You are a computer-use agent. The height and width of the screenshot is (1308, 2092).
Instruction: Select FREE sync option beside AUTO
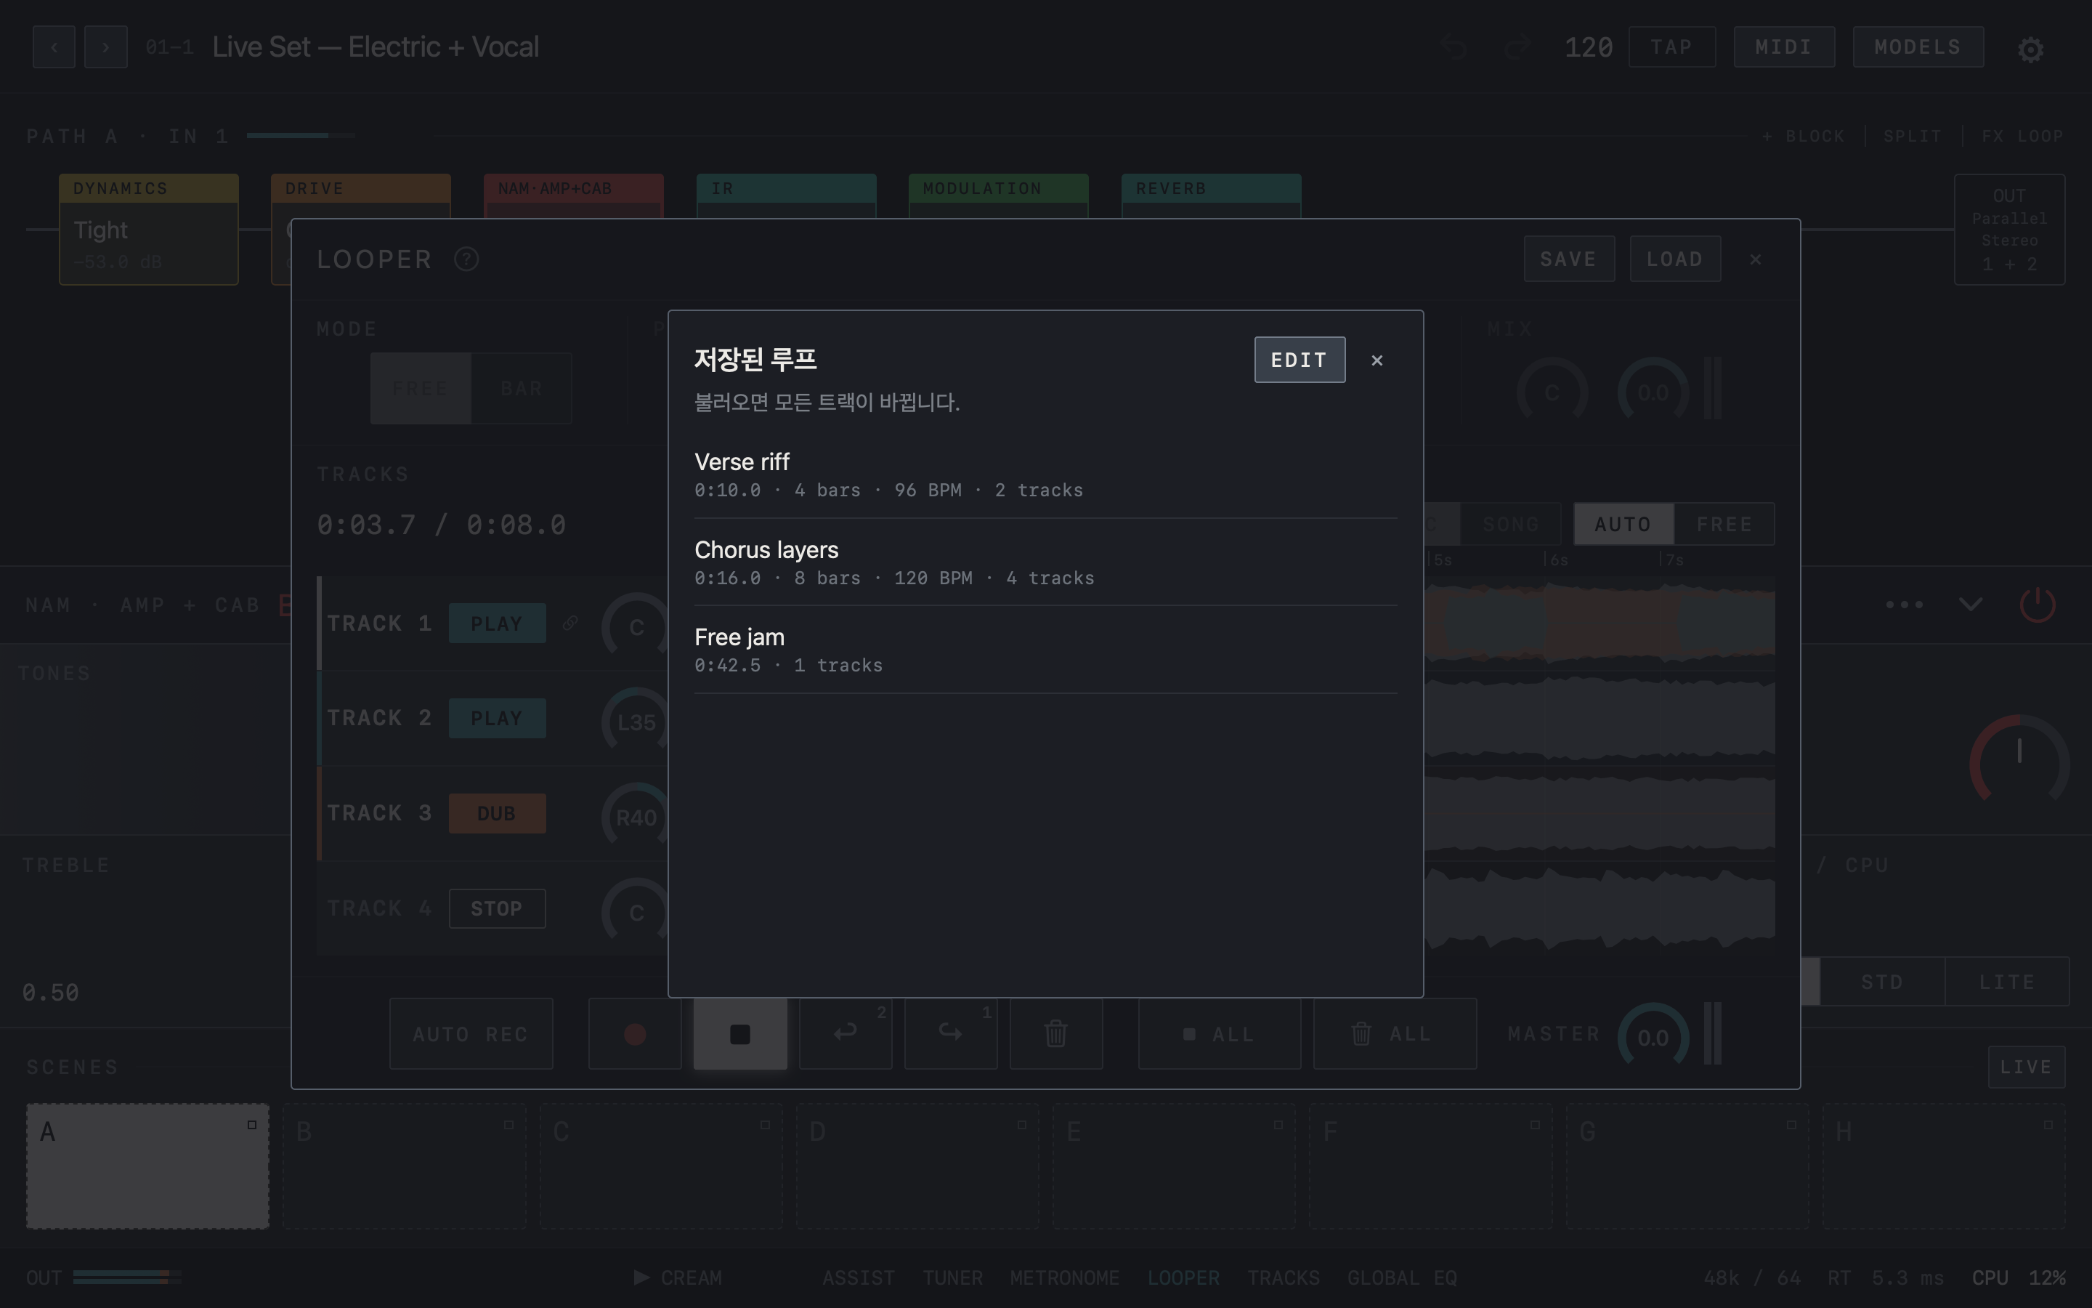1724,524
